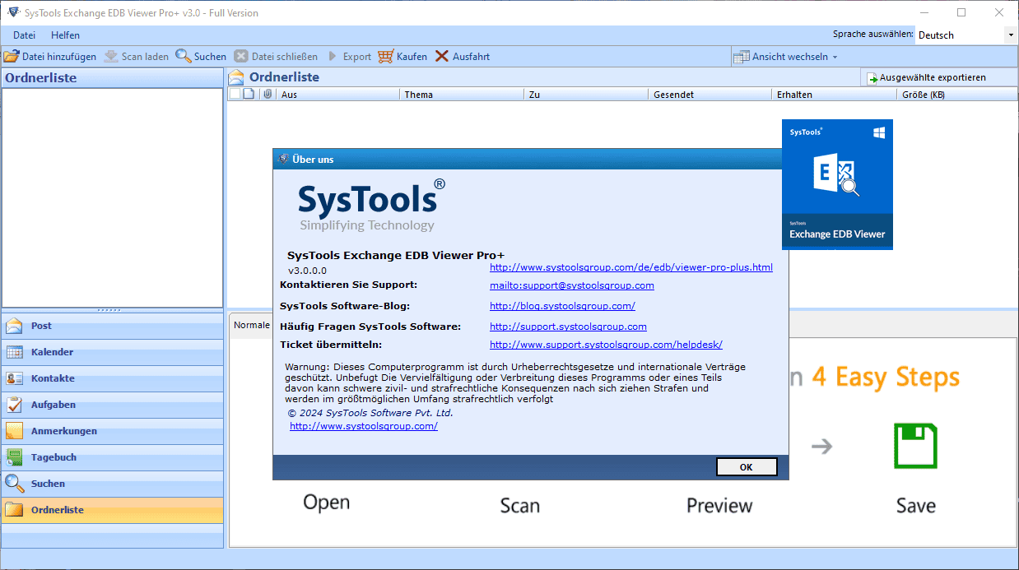Open the helpdesk ticket link
This screenshot has height=570, width=1019.
[x=606, y=345]
